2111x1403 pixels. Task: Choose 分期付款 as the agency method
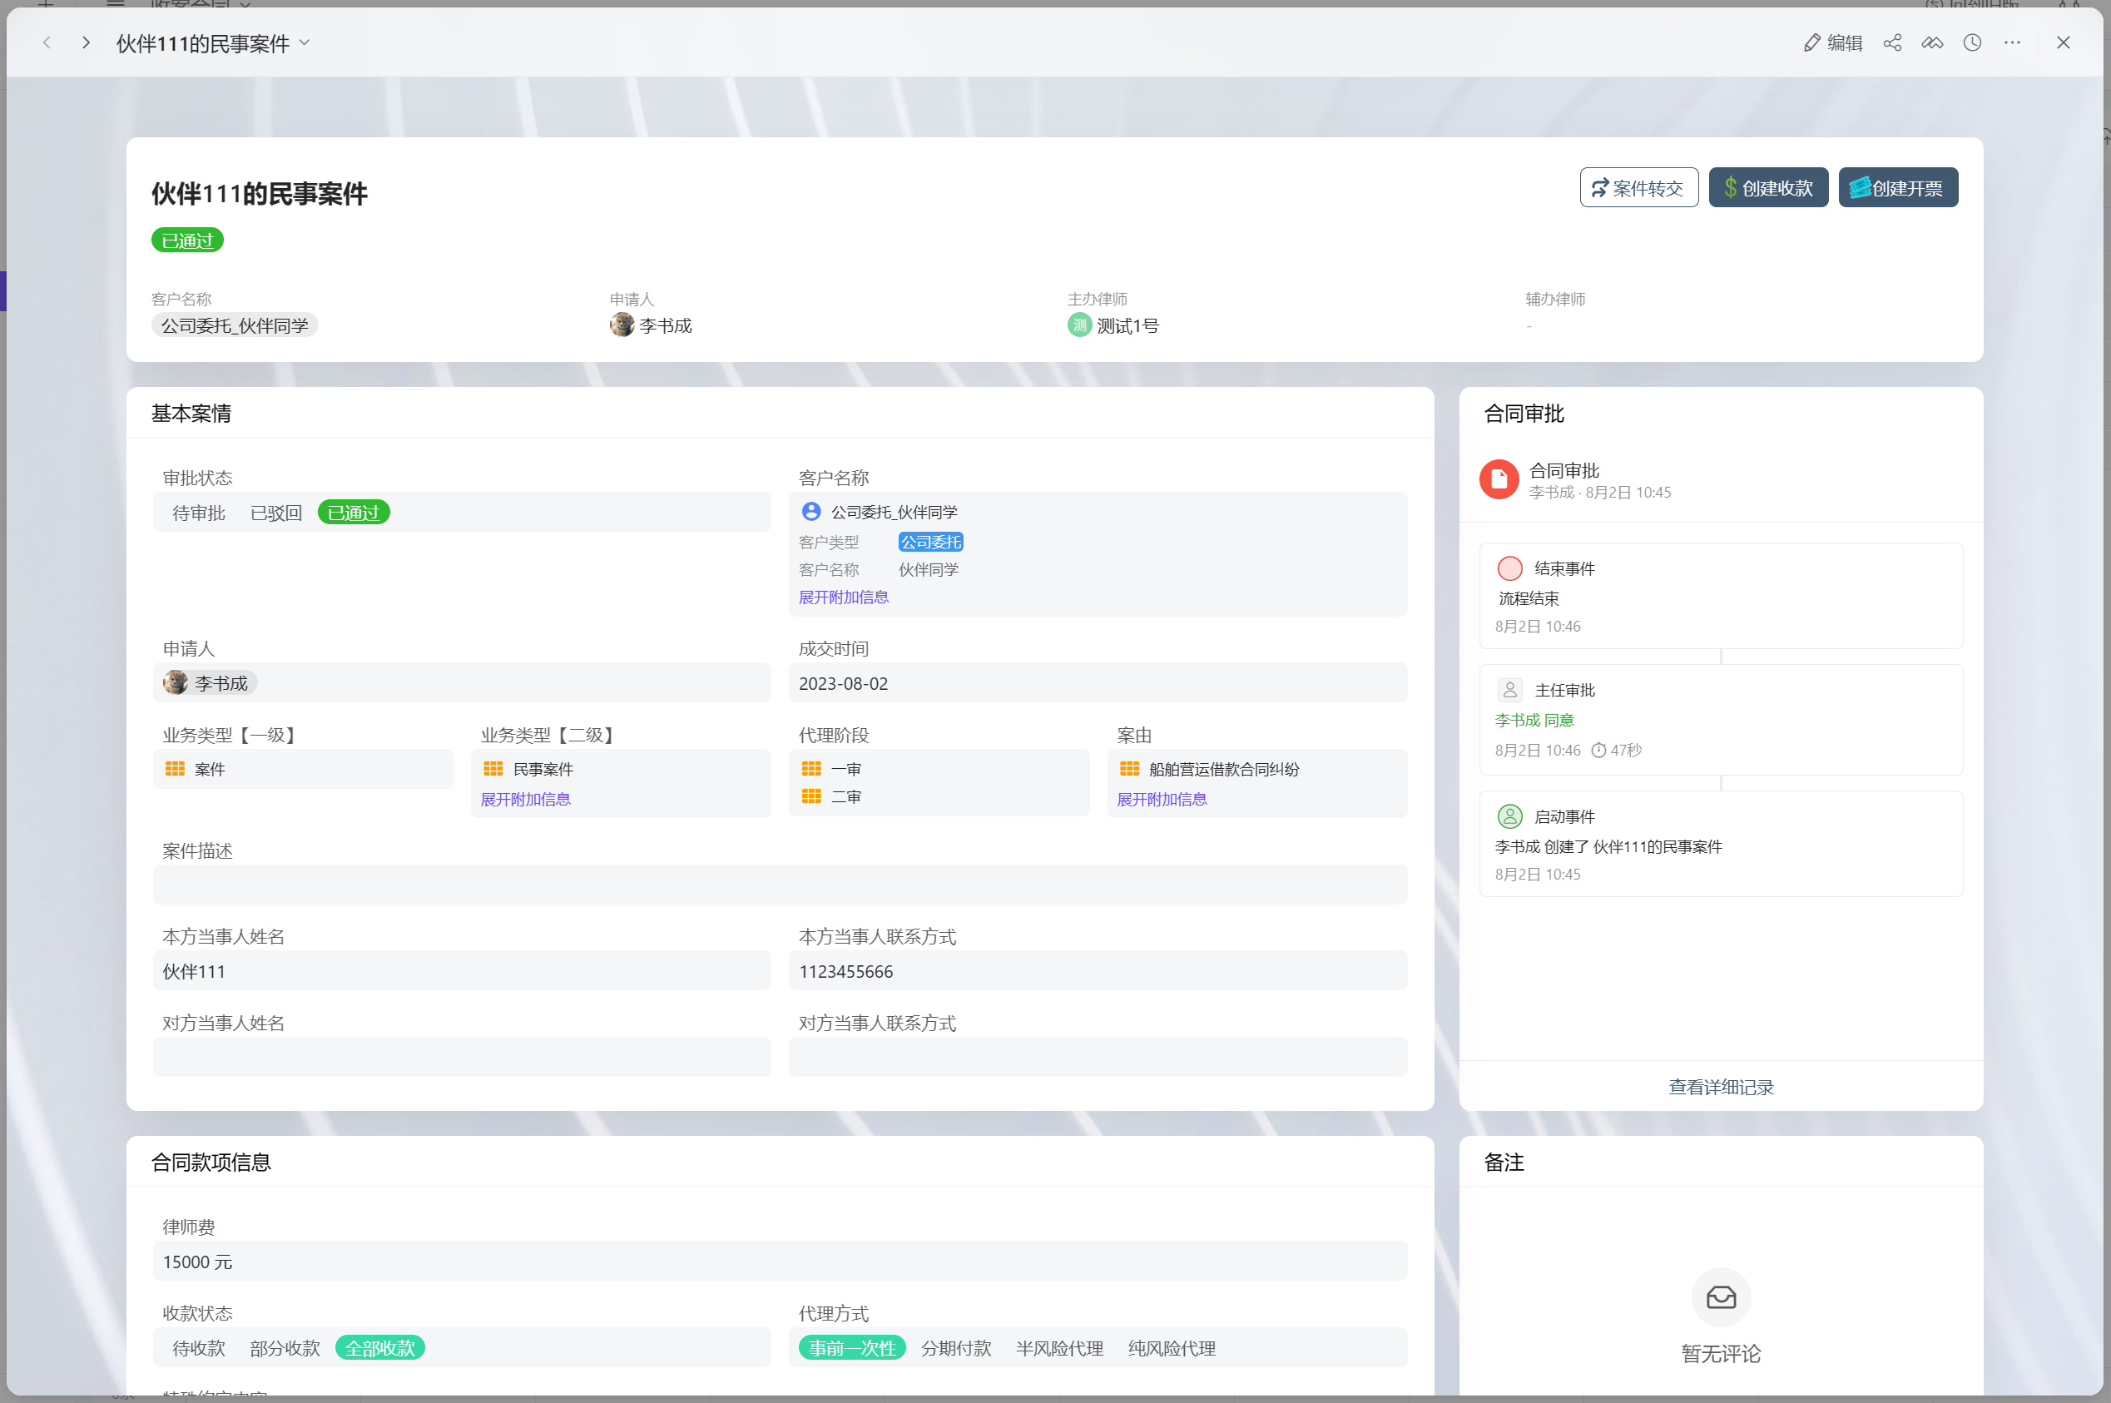(x=955, y=1346)
